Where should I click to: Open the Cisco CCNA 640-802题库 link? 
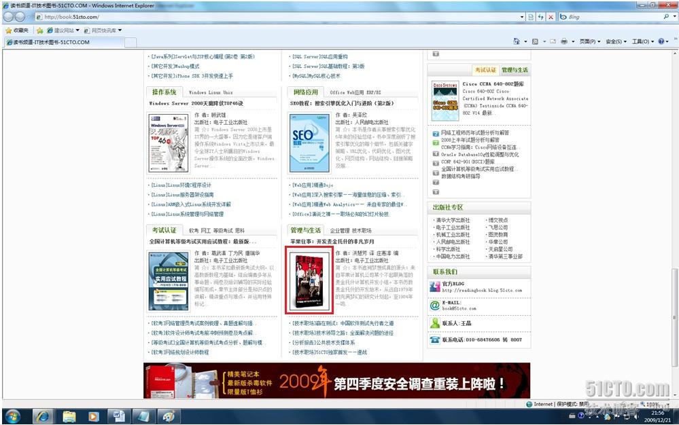click(x=493, y=84)
